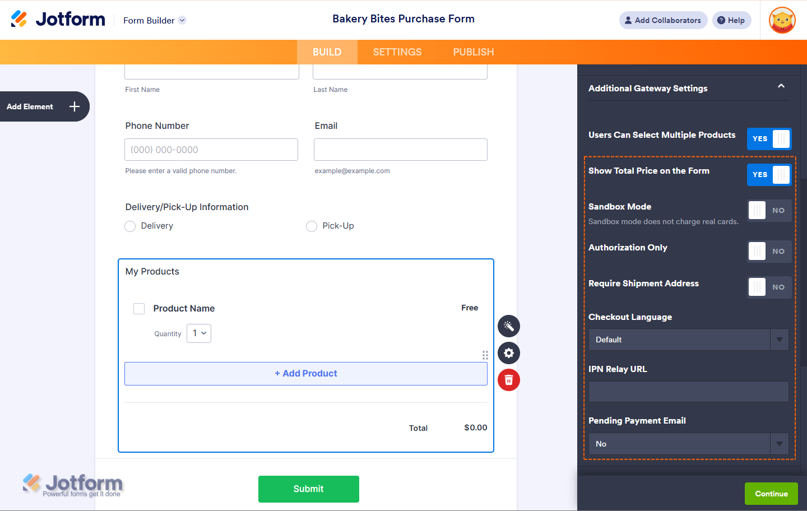
Task: Open the Pending Payment Email dropdown
Action: pyautogui.click(x=688, y=444)
